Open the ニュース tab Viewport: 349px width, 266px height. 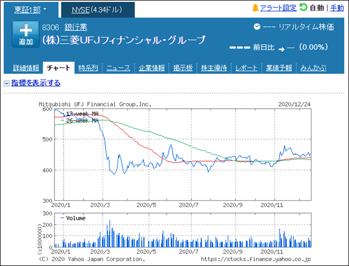click(x=118, y=68)
